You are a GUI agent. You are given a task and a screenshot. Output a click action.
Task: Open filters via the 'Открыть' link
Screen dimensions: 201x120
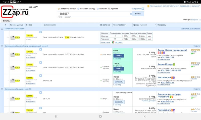click(194, 20)
